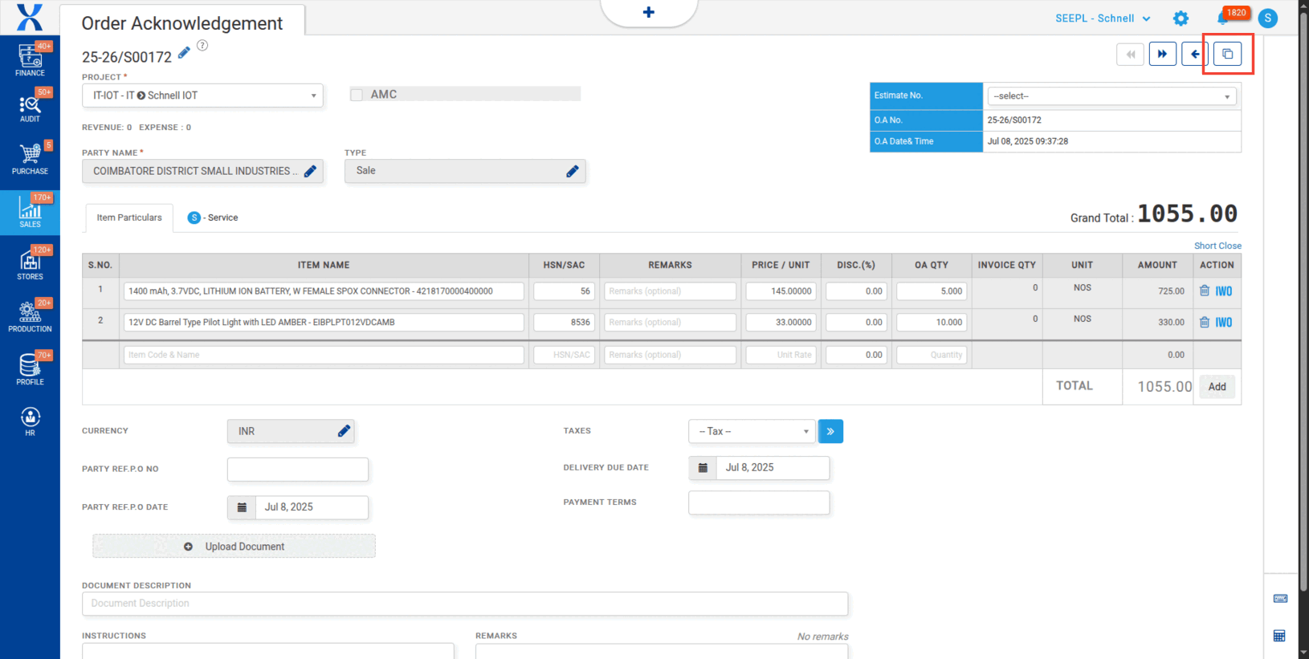Expand the Project dropdown

click(x=202, y=96)
